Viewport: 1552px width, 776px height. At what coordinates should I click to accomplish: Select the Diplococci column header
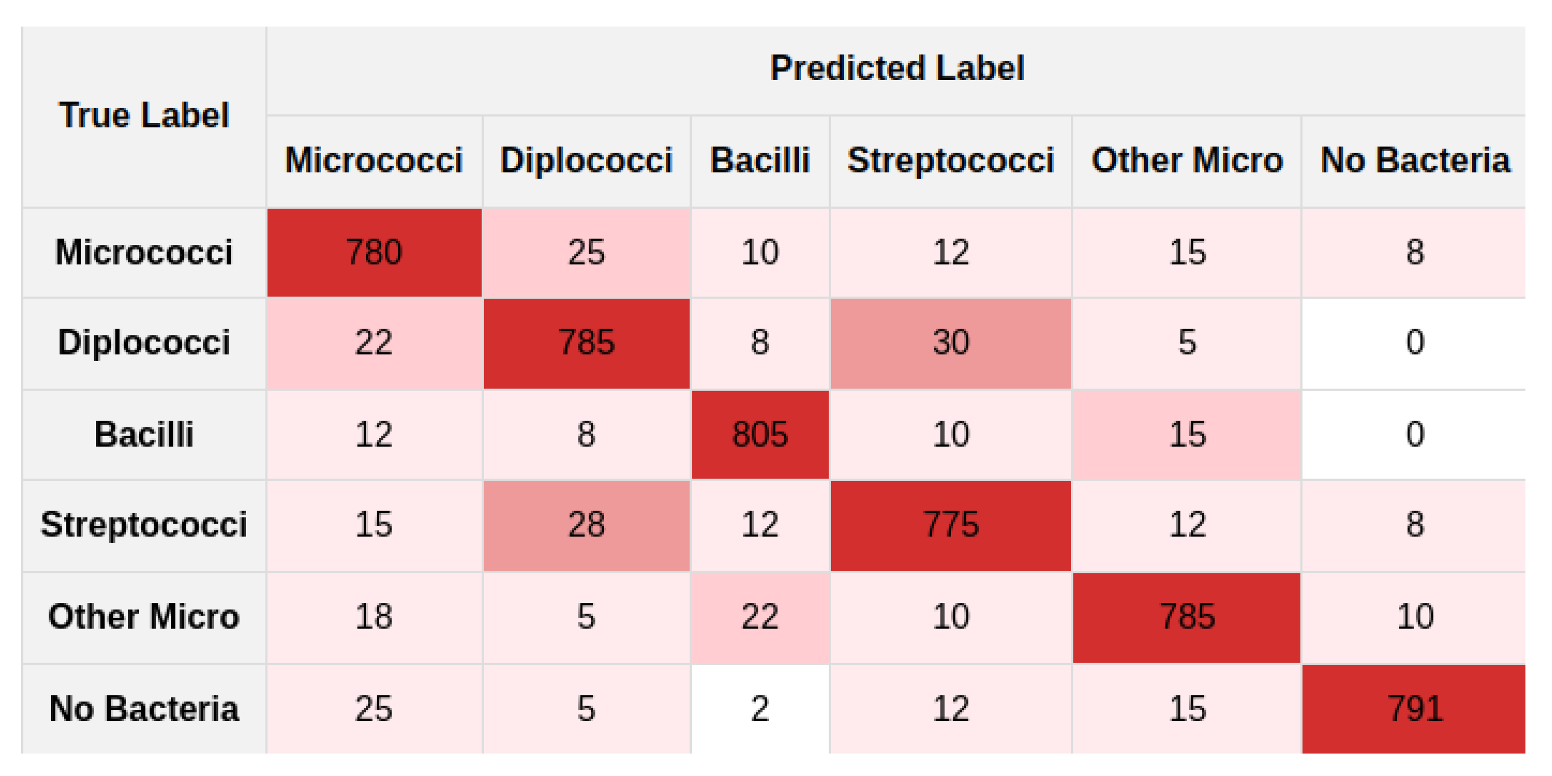coord(586,161)
